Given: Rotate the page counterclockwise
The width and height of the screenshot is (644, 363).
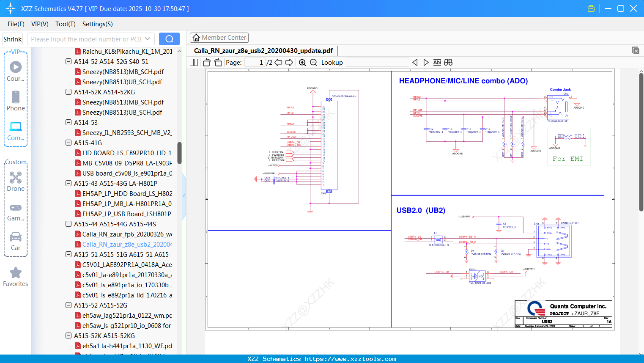Looking at the screenshot, I should click(207, 63).
